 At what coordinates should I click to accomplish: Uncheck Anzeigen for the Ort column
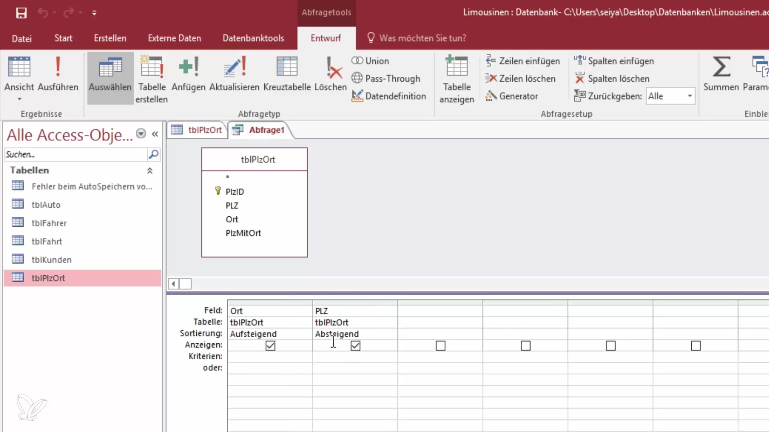270,346
